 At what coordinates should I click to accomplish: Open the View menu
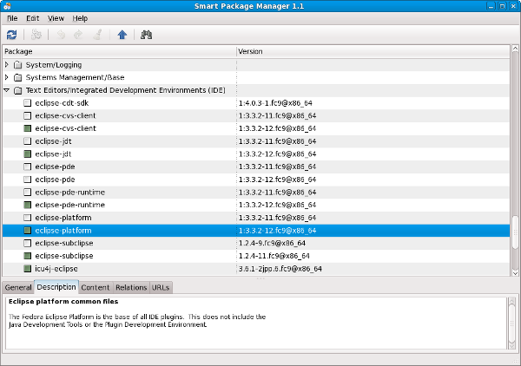[56, 18]
